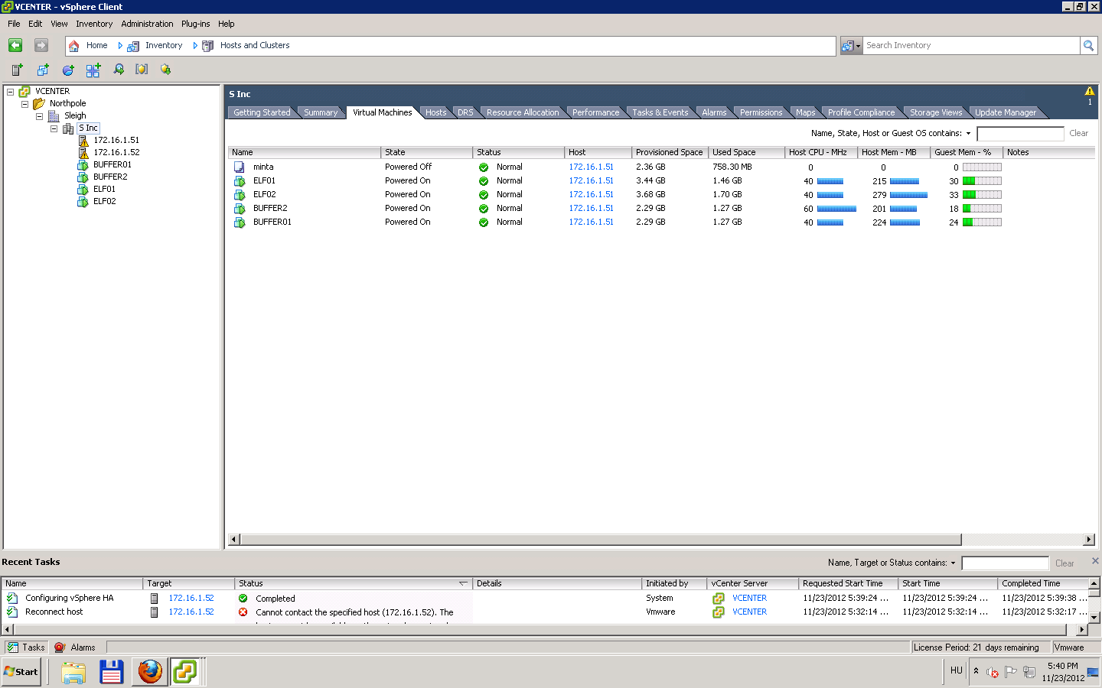Select ELF02 in the inventory tree
Screen dimensions: 1102x688
105,202
